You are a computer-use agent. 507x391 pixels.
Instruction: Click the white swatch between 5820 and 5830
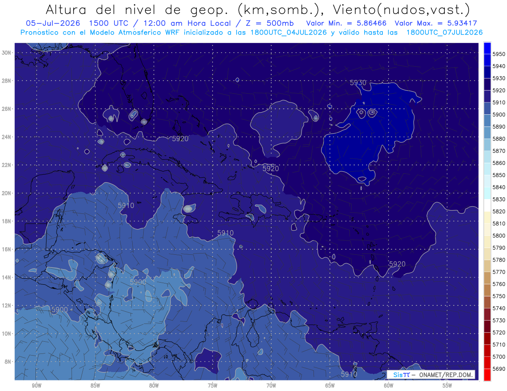click(x=487, y=205)
